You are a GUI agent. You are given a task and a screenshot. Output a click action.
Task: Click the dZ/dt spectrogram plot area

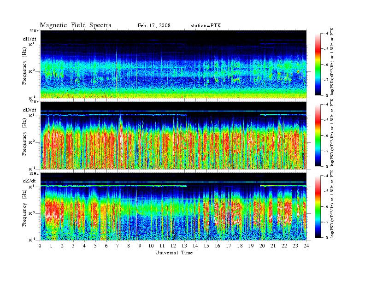(174, 206)
